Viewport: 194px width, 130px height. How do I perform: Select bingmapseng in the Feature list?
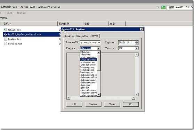[89, 67]
